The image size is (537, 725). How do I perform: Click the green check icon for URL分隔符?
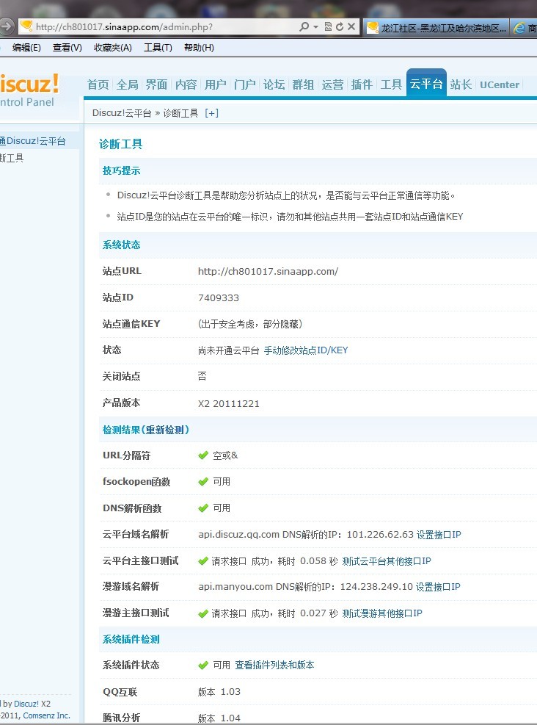[203, 455]
